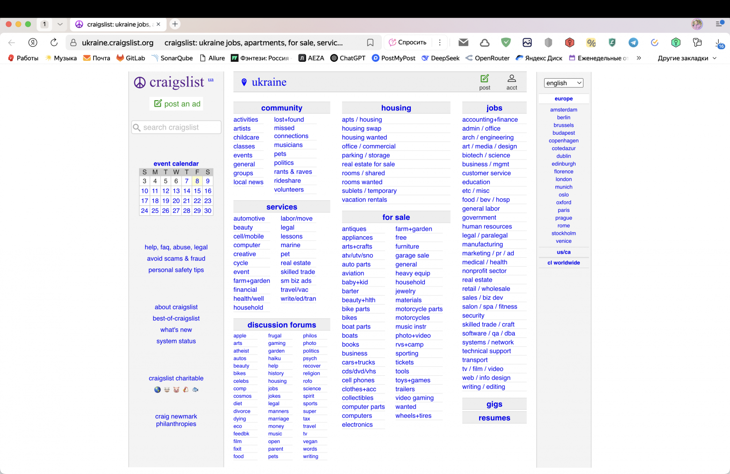Click the browser back arrow
The height and width of the screenshot is (474, 730).
(x=12, y=43)
